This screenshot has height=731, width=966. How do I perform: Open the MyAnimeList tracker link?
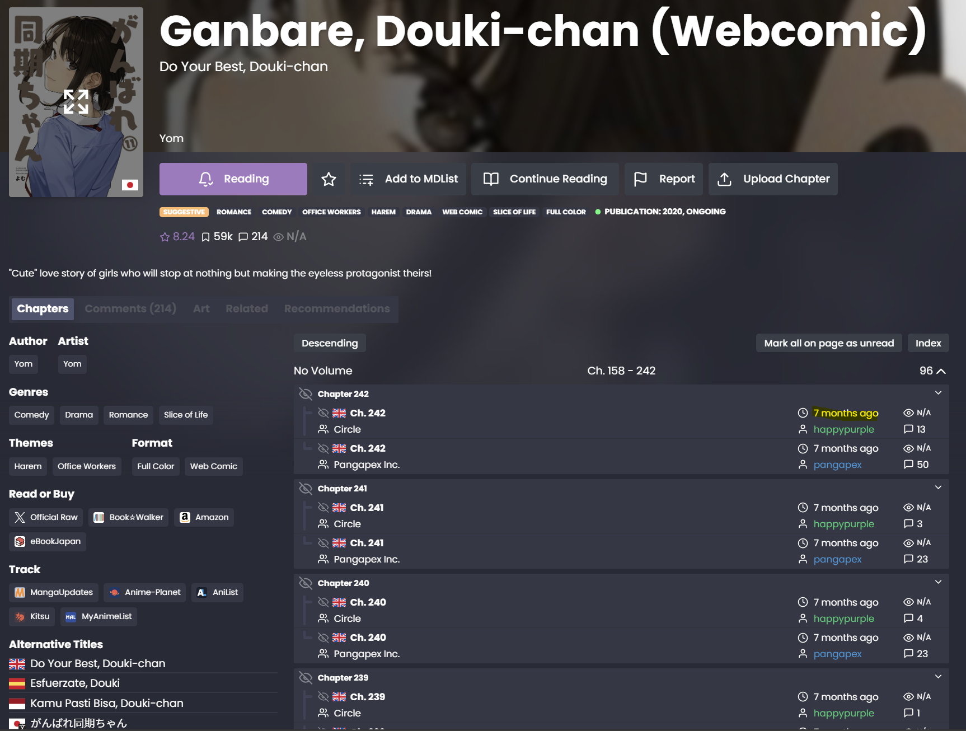pos(99,616)
